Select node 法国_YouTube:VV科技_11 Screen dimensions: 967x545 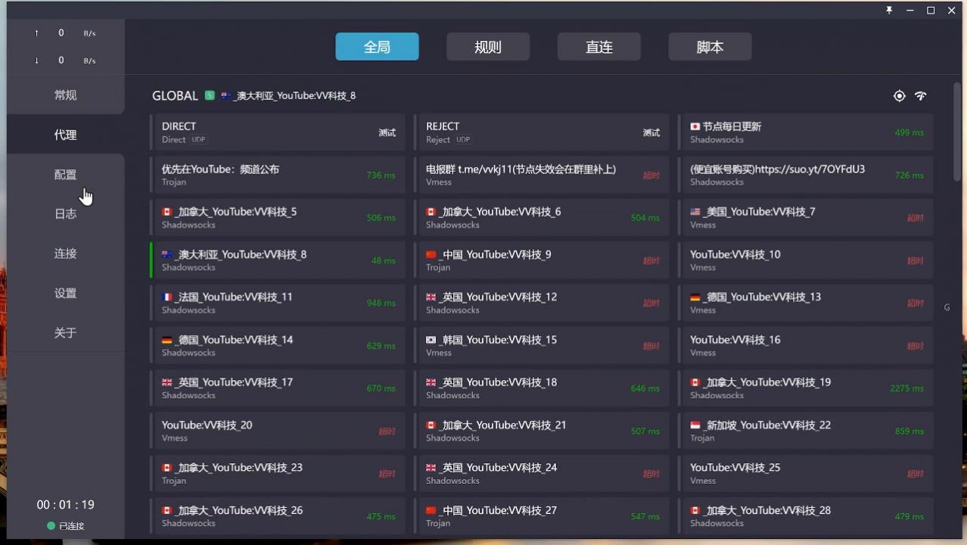pyautogui.click(x=278, y=303)
